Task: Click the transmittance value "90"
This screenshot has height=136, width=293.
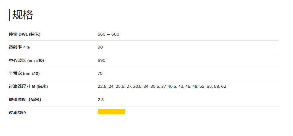Action: pos(100,47)
